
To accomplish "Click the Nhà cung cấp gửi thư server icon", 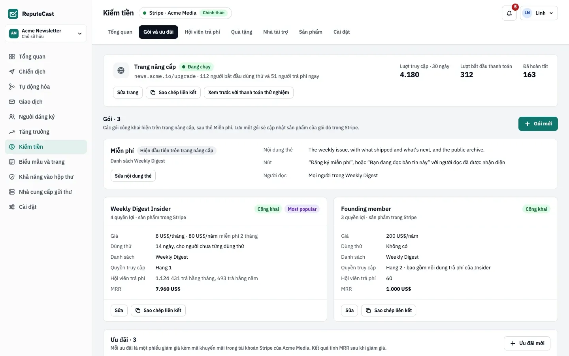I will (x=12, y=192).
